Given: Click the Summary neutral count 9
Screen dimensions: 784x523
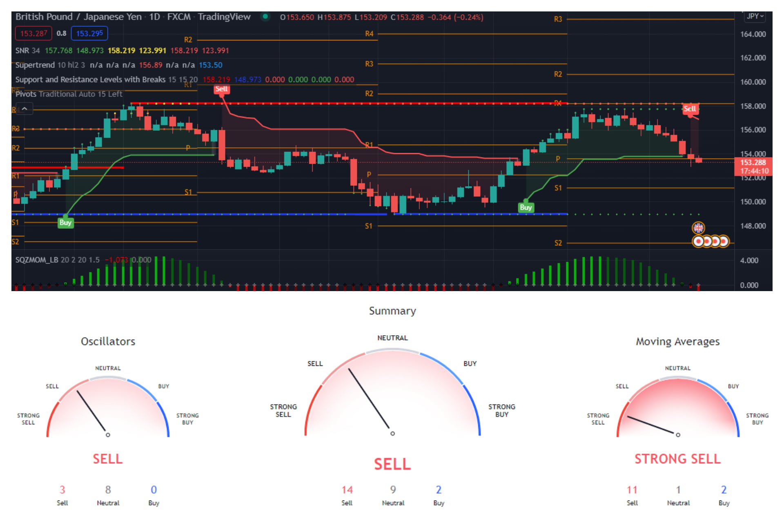Looking at the screenshot, I should point(393,490).
